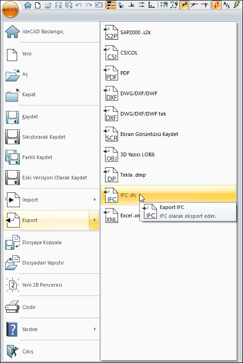
Task: Expand the İmport submenu arrow
Action: click(94, 200)
